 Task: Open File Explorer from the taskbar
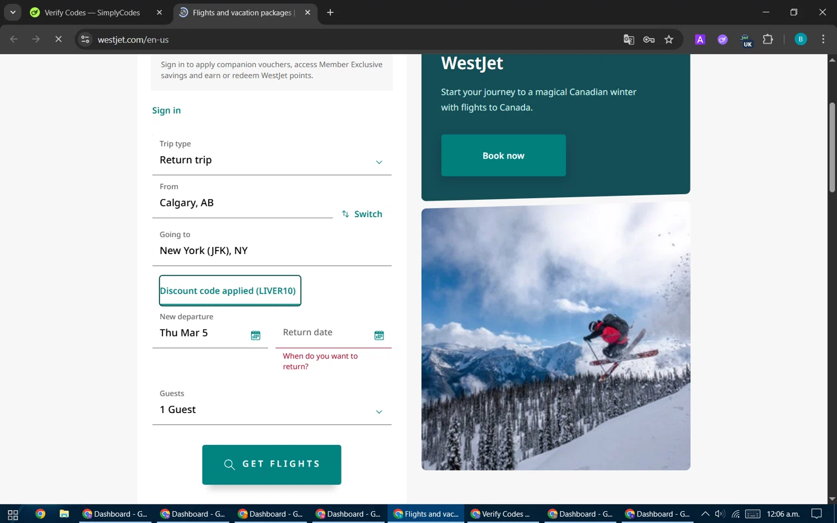pos(64,514)
